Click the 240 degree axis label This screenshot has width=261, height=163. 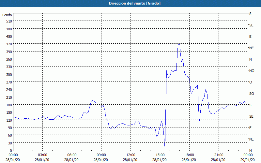[9, 90]
